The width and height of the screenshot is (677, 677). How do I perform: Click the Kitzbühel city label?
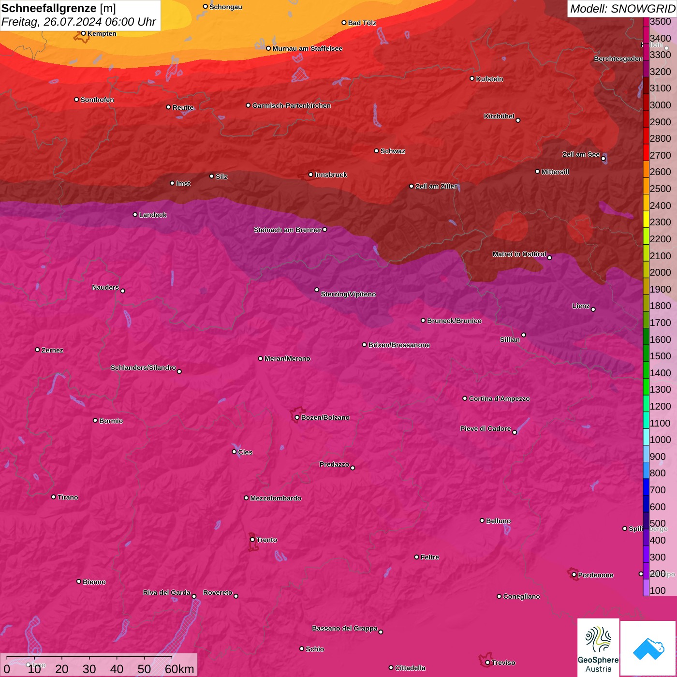click(x=499, y=116)
